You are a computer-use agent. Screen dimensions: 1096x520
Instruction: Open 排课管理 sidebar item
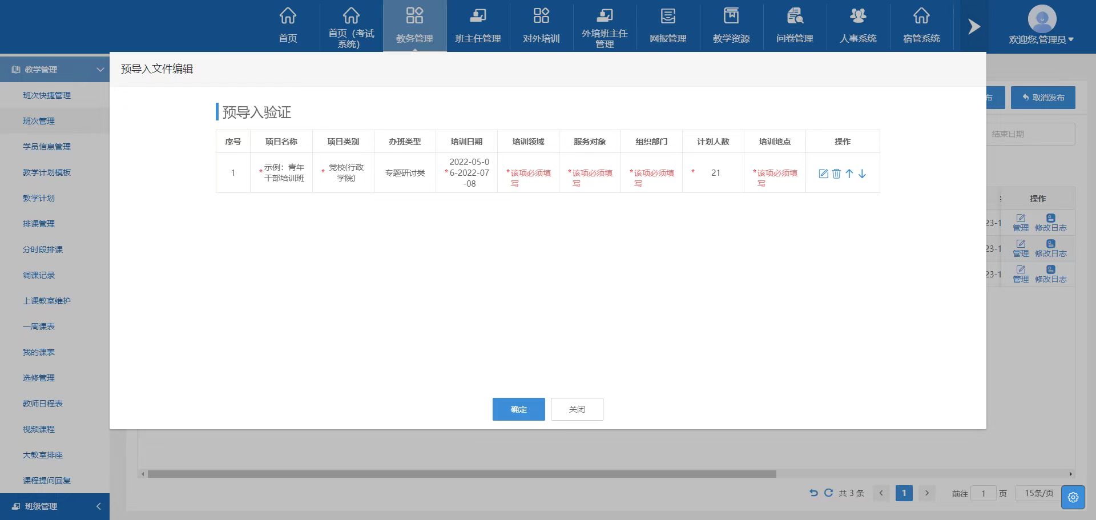tap(39, 224)
